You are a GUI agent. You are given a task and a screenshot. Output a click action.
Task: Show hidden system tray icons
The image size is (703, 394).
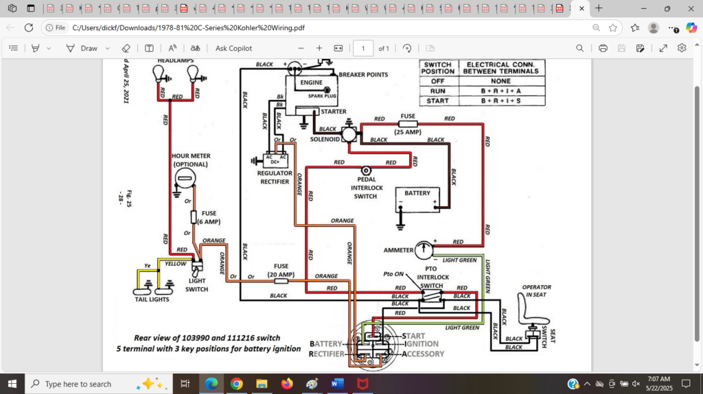pyautogui.click(x=587, y=384)
